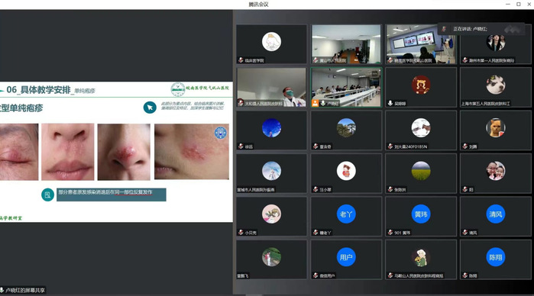Click the eyelid herpes photo on slide

pos(19,152)
